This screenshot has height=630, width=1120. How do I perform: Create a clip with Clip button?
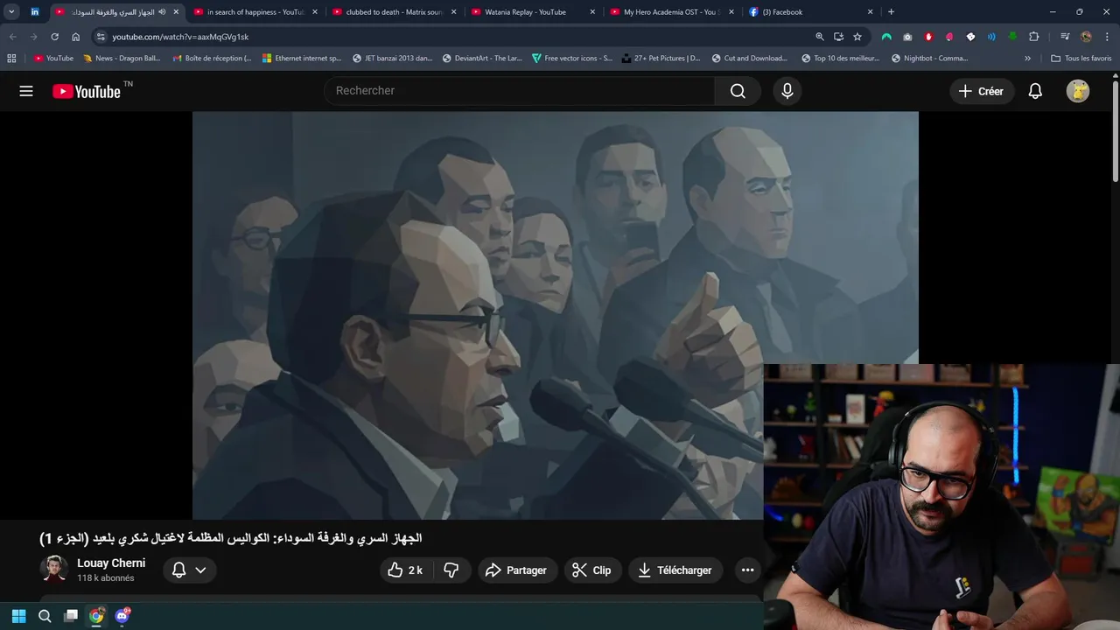(591, 570)
